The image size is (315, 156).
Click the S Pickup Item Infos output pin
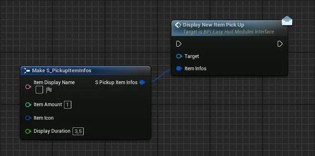pyautogui.click(x=142, y=82)
